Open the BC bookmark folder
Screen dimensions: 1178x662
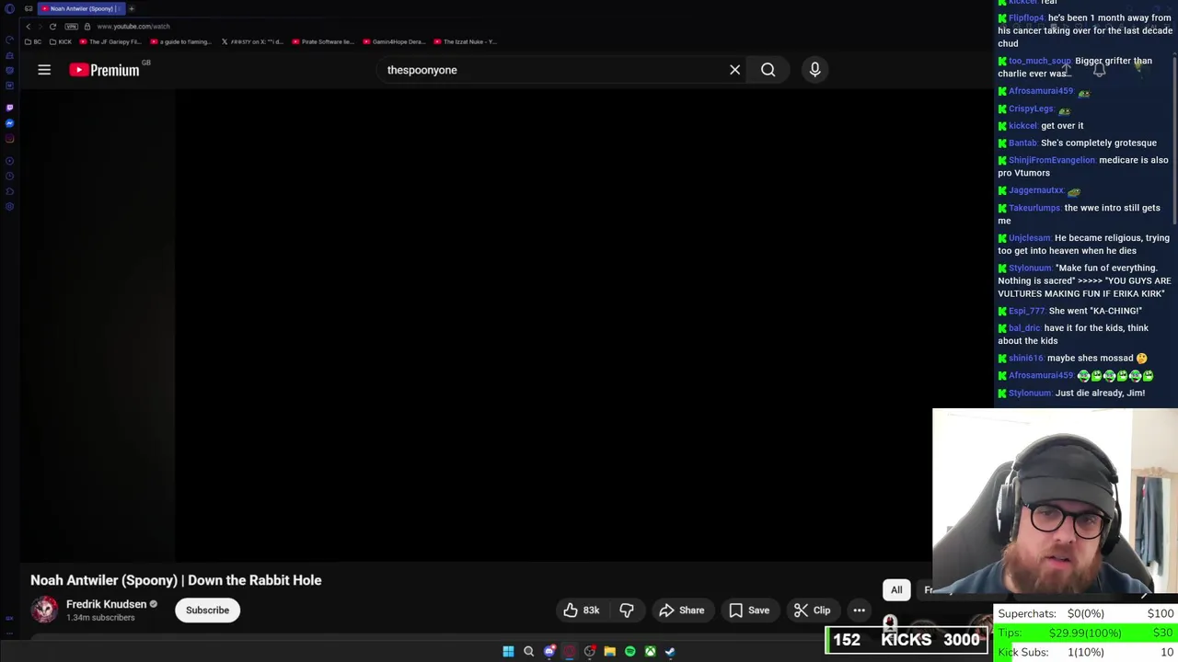(x=33, y=41)
